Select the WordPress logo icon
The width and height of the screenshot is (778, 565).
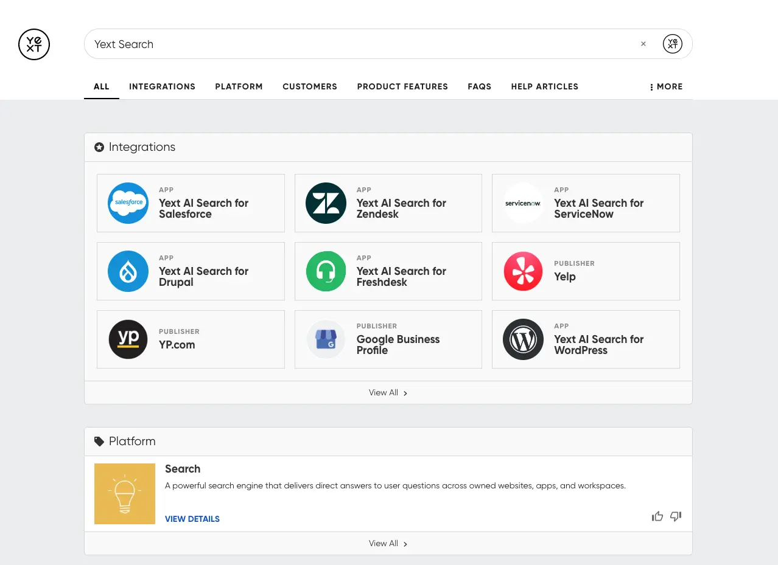[523, 339]
